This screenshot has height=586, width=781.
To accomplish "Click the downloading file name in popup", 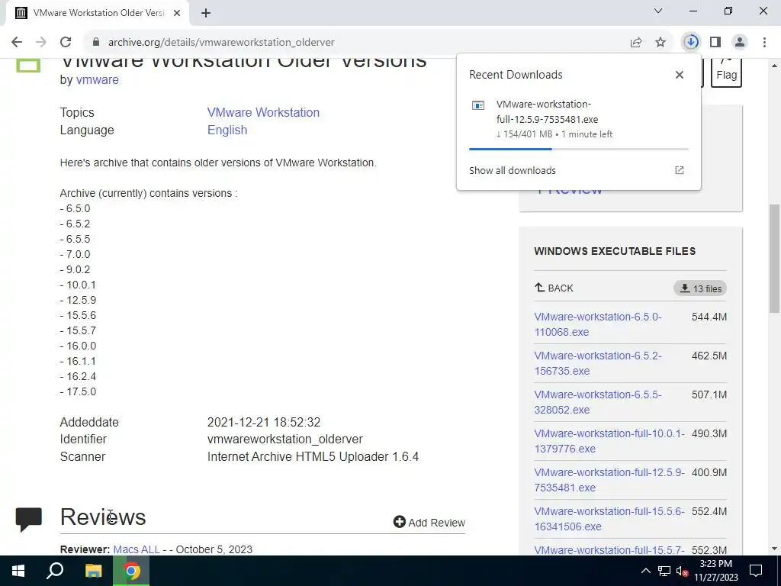I will [547, 111].
